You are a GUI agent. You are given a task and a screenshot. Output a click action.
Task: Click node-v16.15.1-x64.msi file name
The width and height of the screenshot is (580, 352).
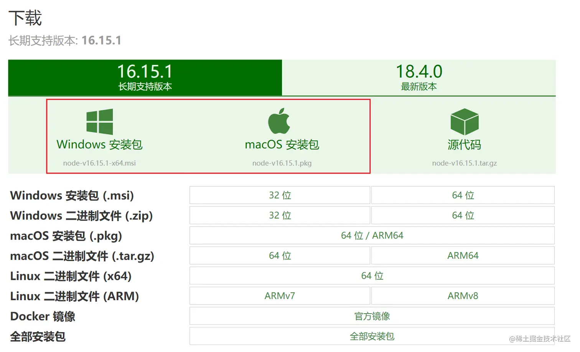click(99, 163)
